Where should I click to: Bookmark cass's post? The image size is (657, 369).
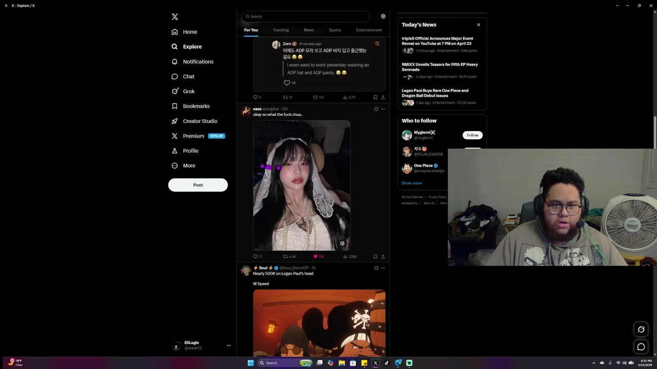tap(375, 256)
